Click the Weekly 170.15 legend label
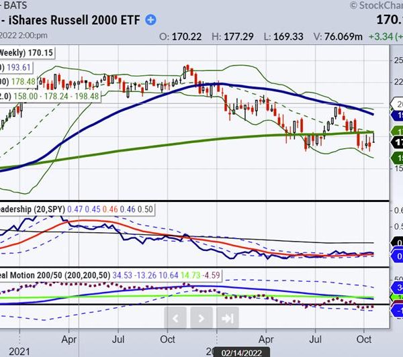 point(26,53)
